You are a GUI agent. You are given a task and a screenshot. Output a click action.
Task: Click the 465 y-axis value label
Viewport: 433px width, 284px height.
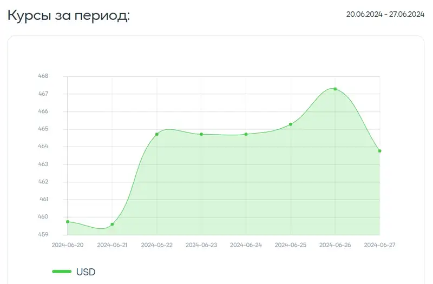coord(43,129)
